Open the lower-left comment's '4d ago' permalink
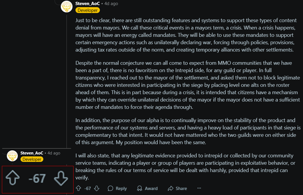 point(54,153)
